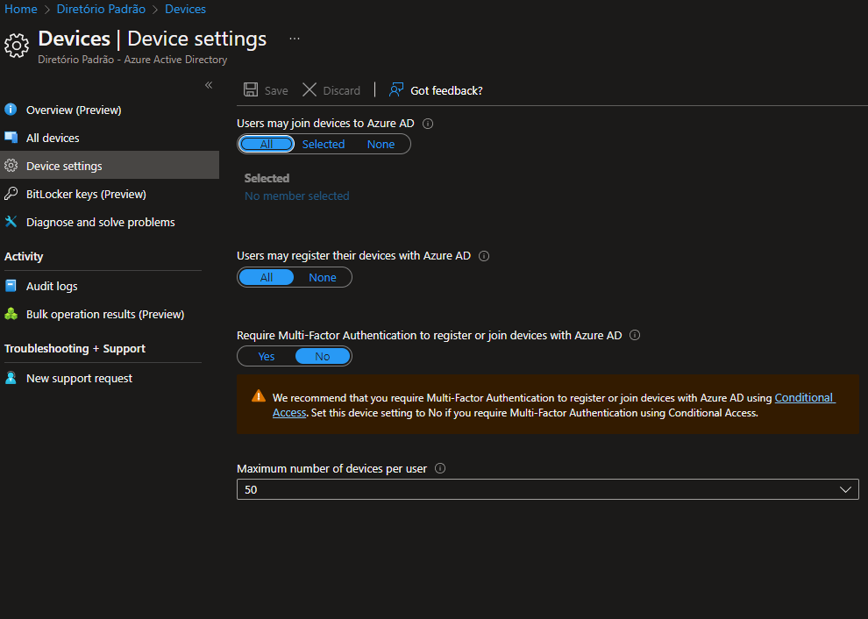This screenshot has height=619, width=868.
Task: Click the orange warning triangle icon
Action: click(259, 396)
